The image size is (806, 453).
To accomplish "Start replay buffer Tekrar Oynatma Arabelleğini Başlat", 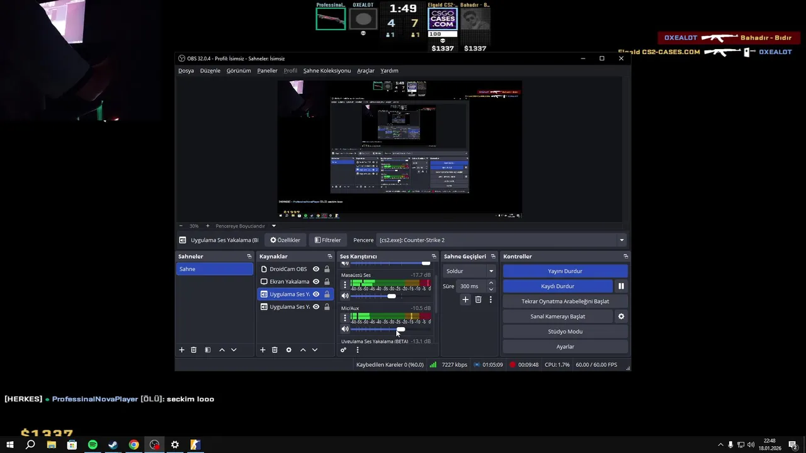I will (565, 301).
